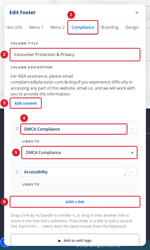Open the DMCA Compliance link's more options menu
The width and height of the screenshot is (150, 250).
point(132,129)
